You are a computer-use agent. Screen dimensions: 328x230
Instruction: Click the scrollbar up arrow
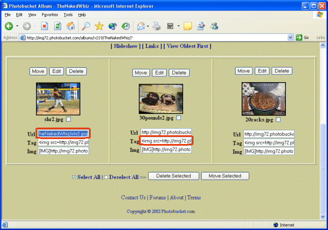(323, 45)
